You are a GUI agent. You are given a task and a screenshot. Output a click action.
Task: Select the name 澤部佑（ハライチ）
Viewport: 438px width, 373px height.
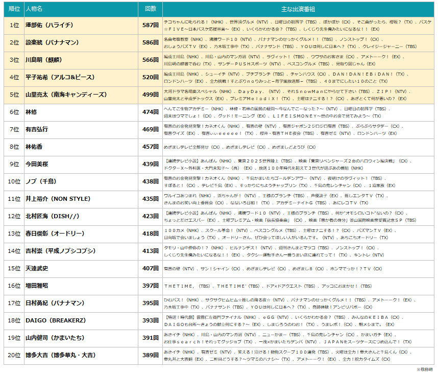click(50, 25)
